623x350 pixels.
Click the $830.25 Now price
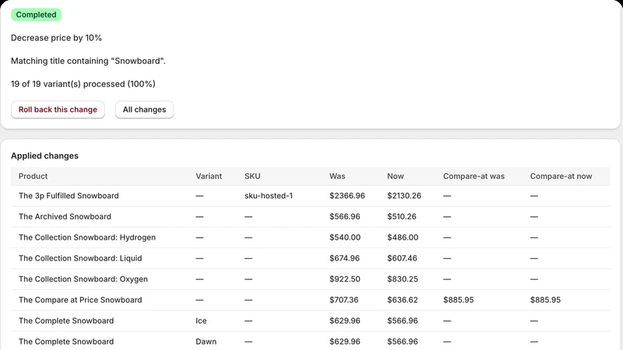coord(403,279)
